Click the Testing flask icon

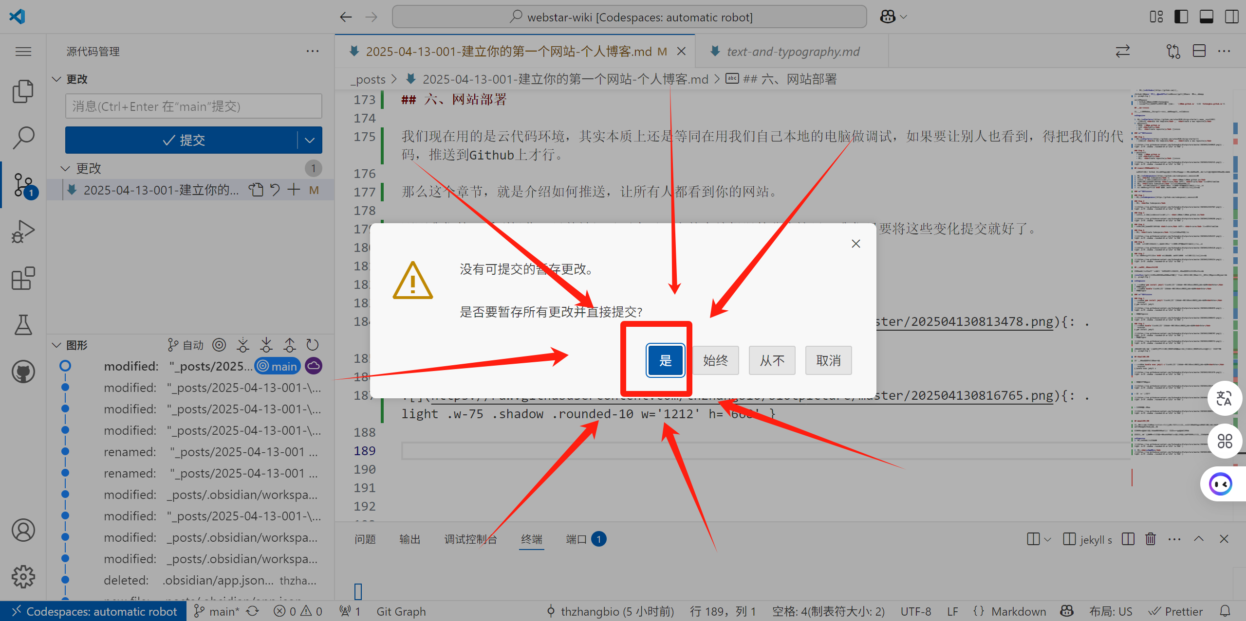[x=23, y=325]
